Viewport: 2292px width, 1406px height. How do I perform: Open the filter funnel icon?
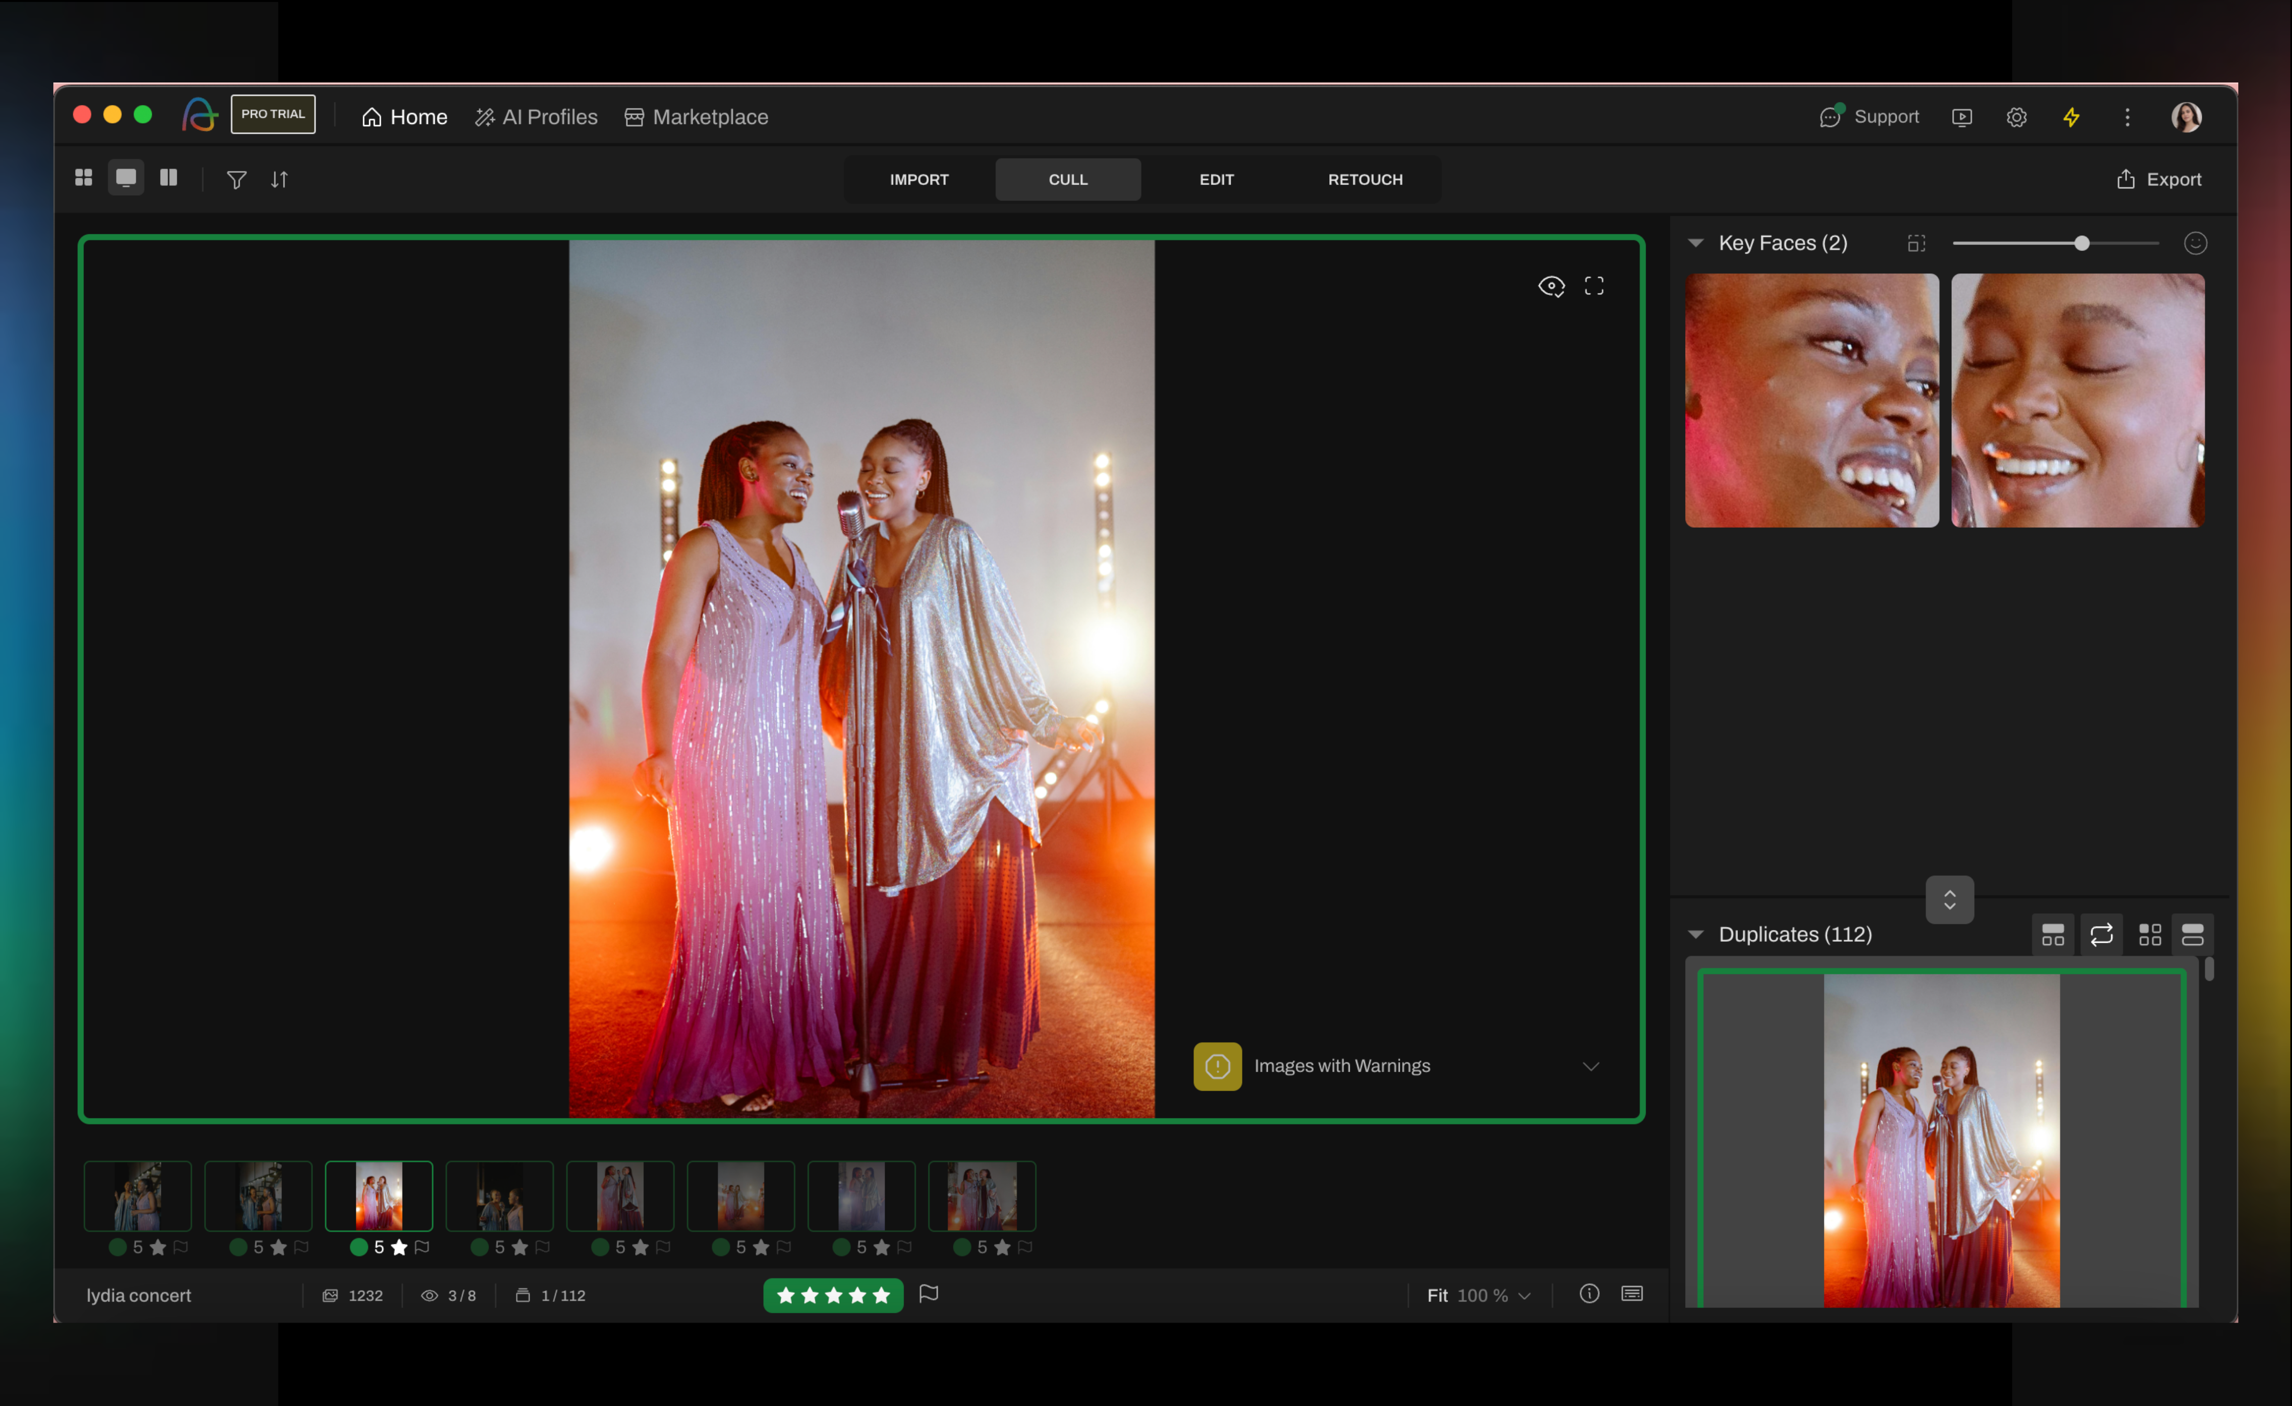point(236,180)
